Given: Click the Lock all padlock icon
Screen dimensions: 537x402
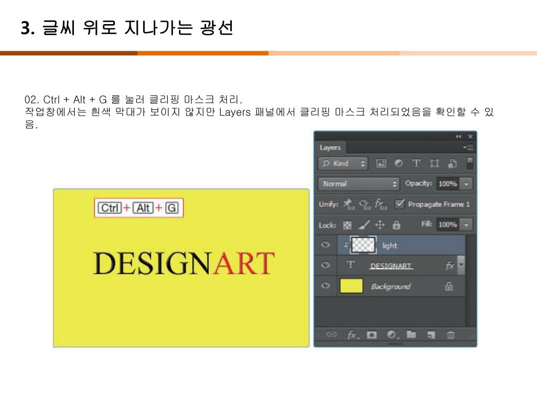Looking at the screenshot, I should tap(396, 225).
